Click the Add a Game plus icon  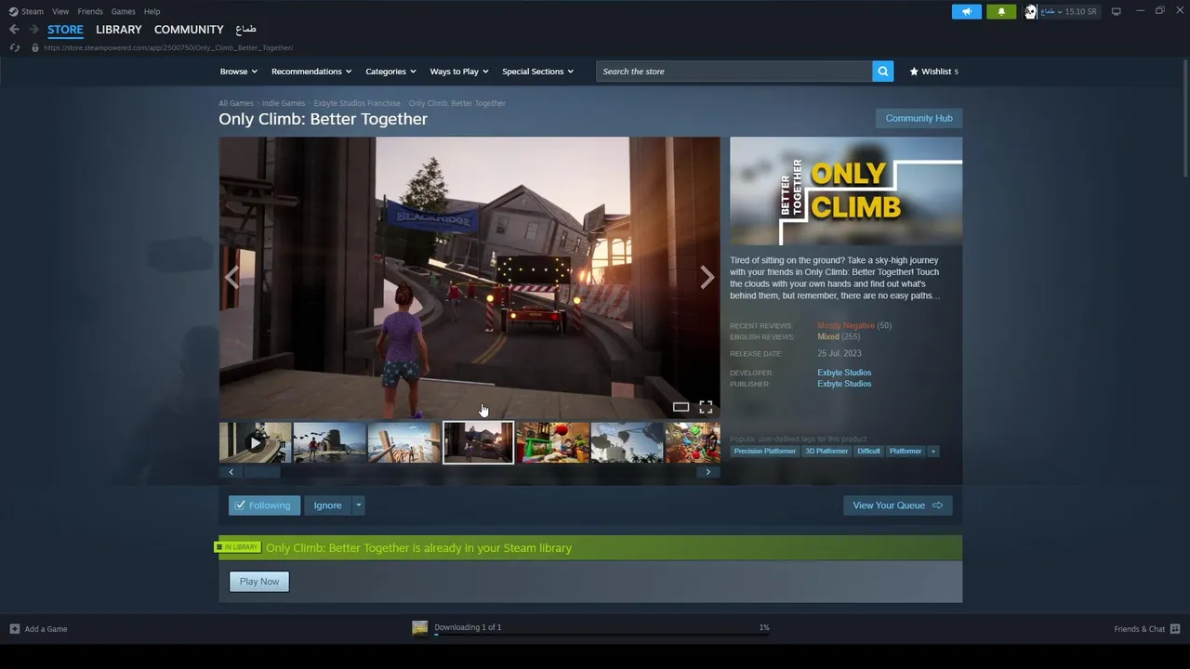[14, 629]
